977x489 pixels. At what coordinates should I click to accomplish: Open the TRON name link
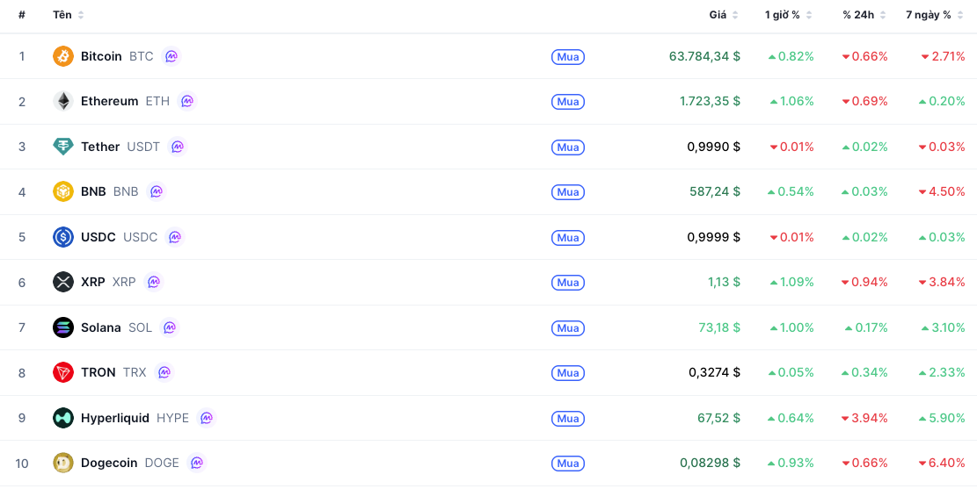[98, 372]
